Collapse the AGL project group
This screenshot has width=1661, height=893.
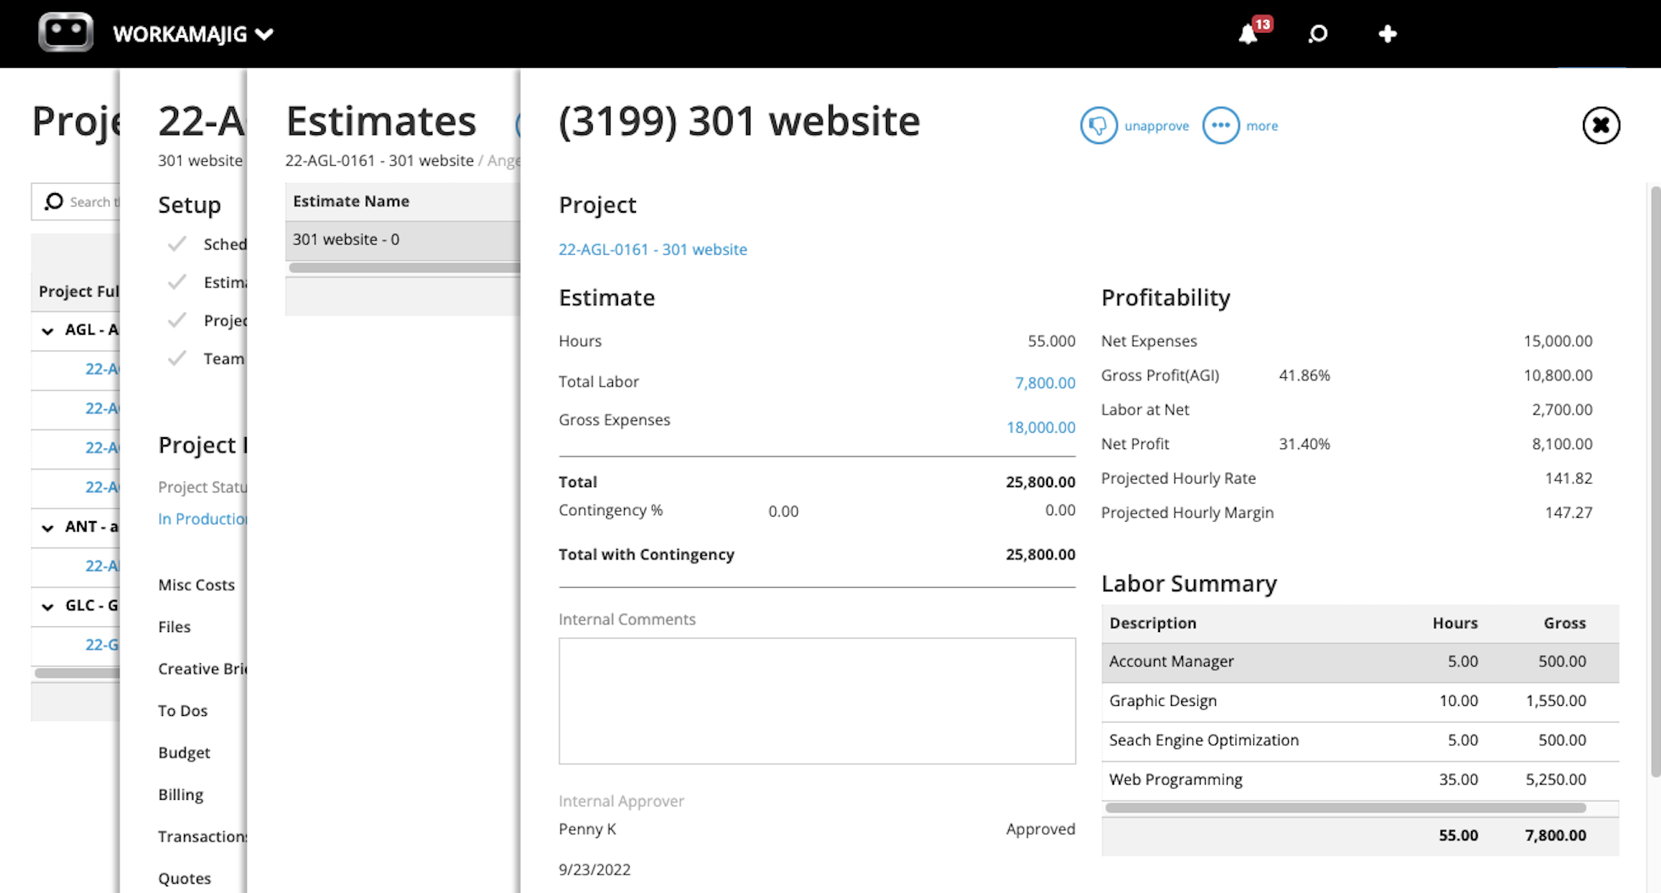click(47, 330)
